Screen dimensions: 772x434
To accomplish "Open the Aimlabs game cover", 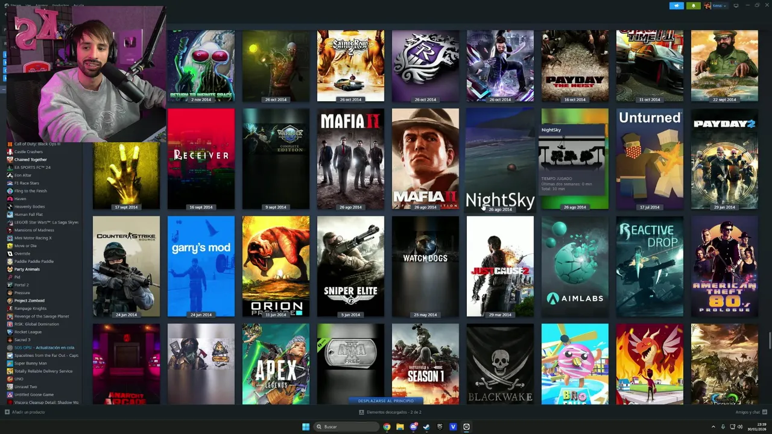I will coord(575,266).
